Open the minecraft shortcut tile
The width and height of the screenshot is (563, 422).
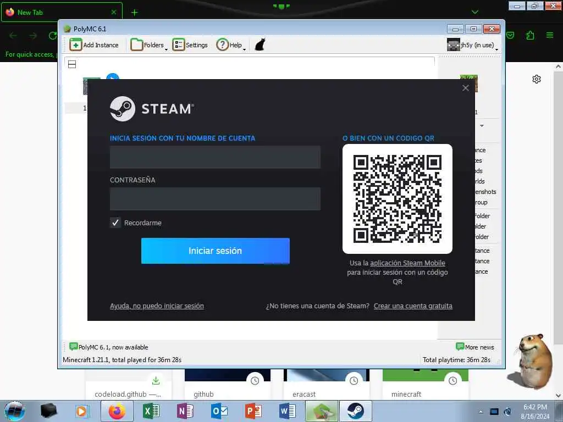point(426,384)
